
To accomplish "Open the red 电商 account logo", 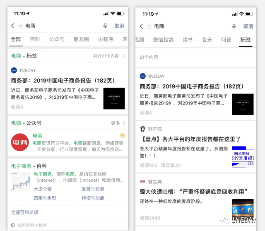I will coord(20,142).
